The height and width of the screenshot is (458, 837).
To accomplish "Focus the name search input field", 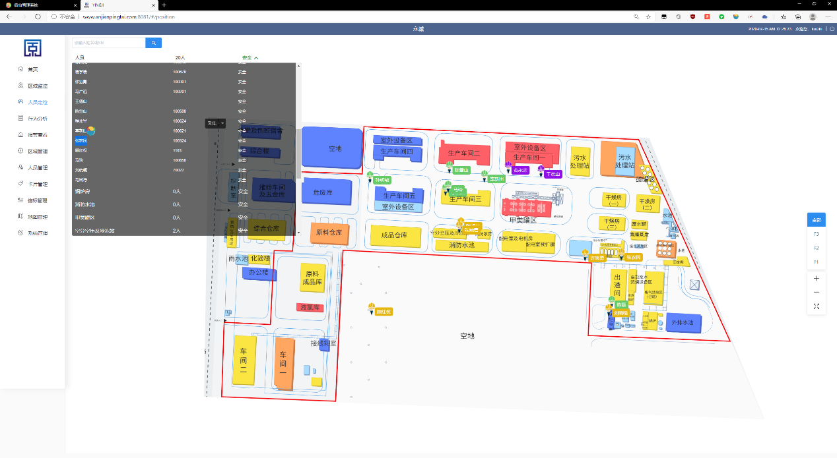I will click(x=108, y=43).
